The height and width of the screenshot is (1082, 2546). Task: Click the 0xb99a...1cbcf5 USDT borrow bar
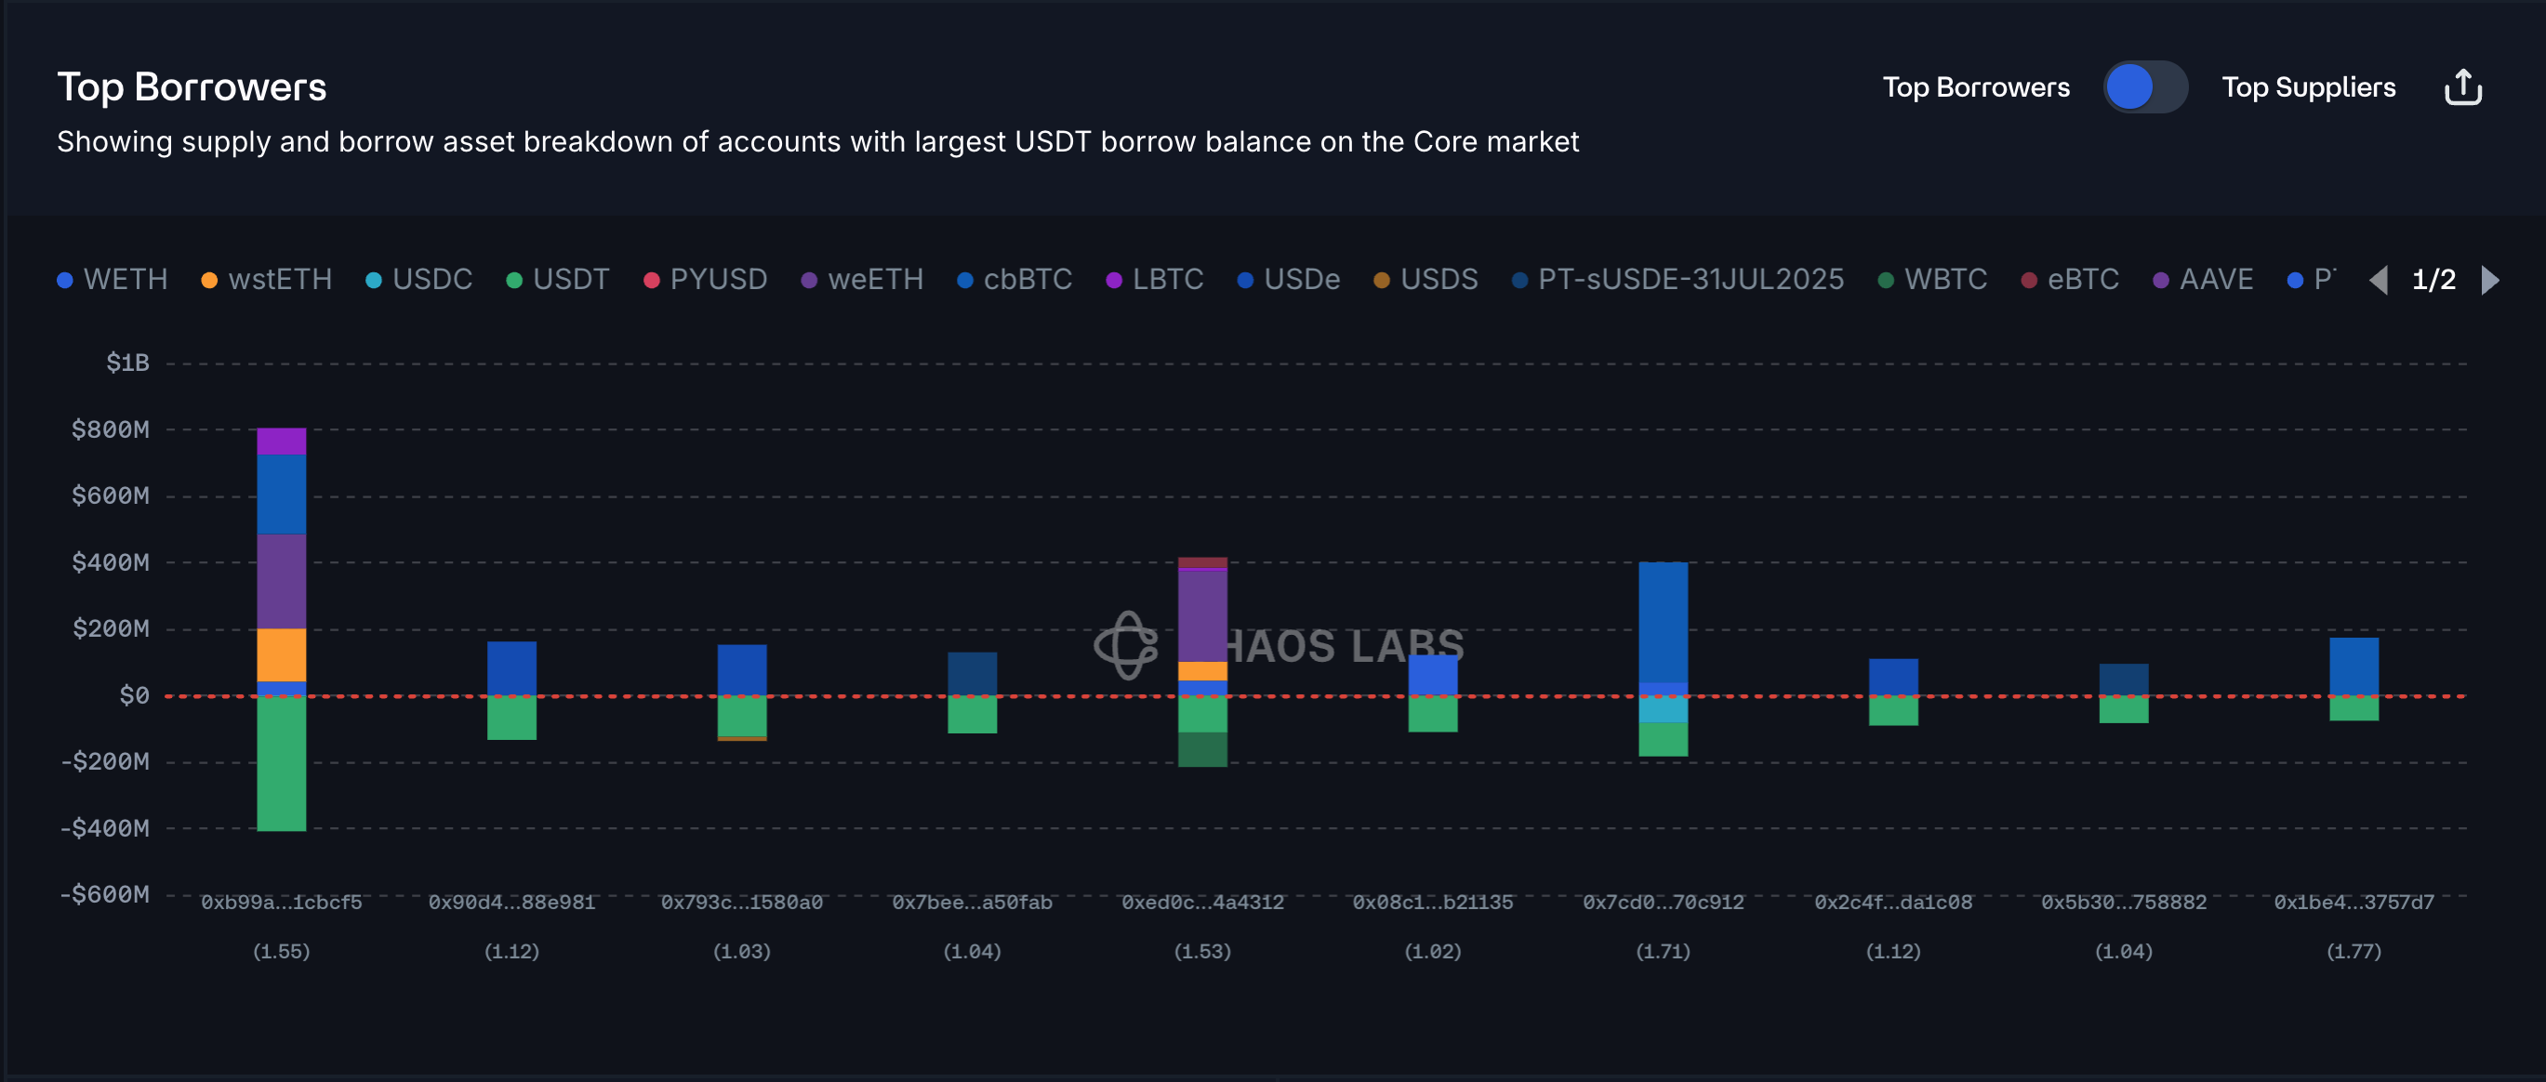click(x=281, y=763)
